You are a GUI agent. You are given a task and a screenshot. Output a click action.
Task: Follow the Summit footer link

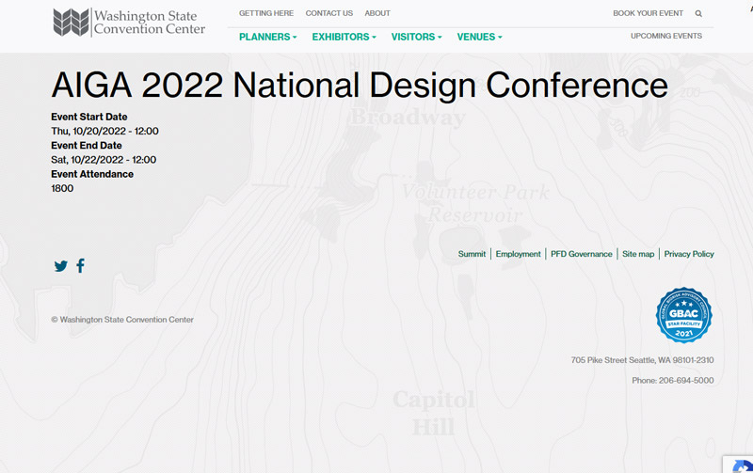coord(472,254)
